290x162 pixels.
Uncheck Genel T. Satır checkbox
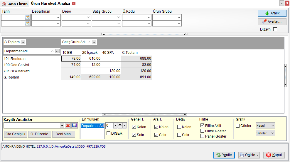pos(134,135)
